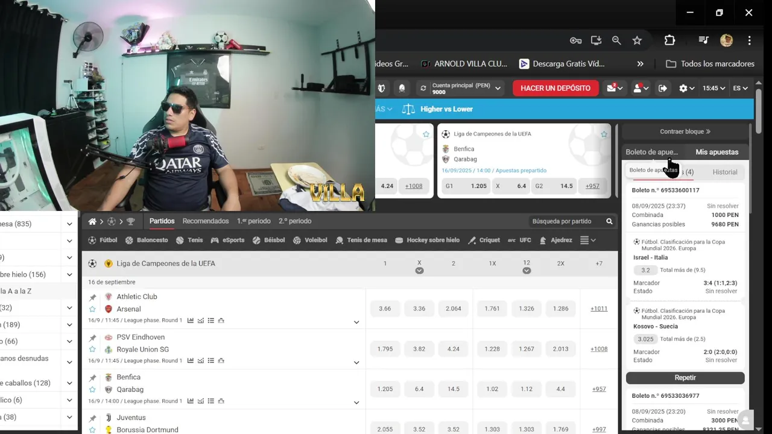
Task: Click the search magnifier in match search
Action: pos(609,221)
